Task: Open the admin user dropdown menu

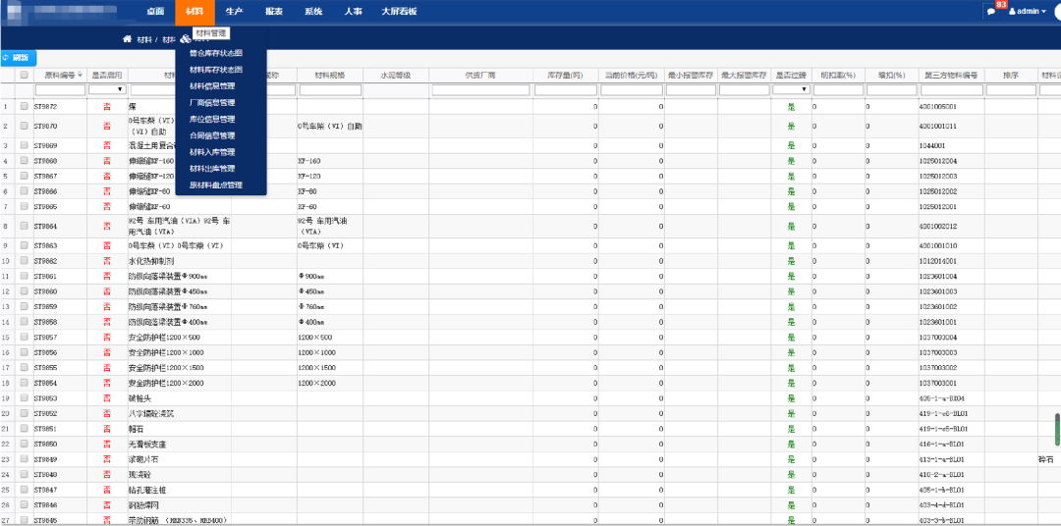Action: [1030, 12]
